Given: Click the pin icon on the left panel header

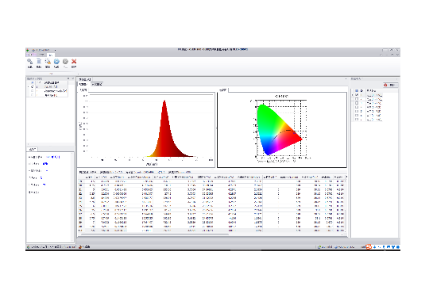Looking at the screenshot, I should click(x=68, y=78).
